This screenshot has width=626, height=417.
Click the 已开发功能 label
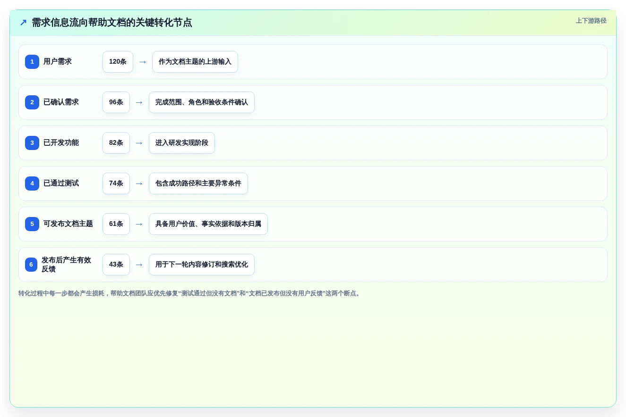61,143
